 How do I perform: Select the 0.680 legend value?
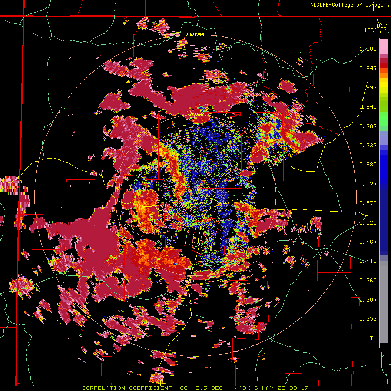[x=368, y=165]
